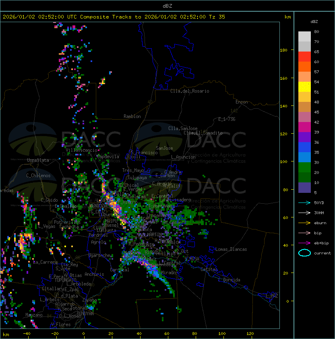
Task: Click the L_Dormida map label
Action: tap(229, 280)
